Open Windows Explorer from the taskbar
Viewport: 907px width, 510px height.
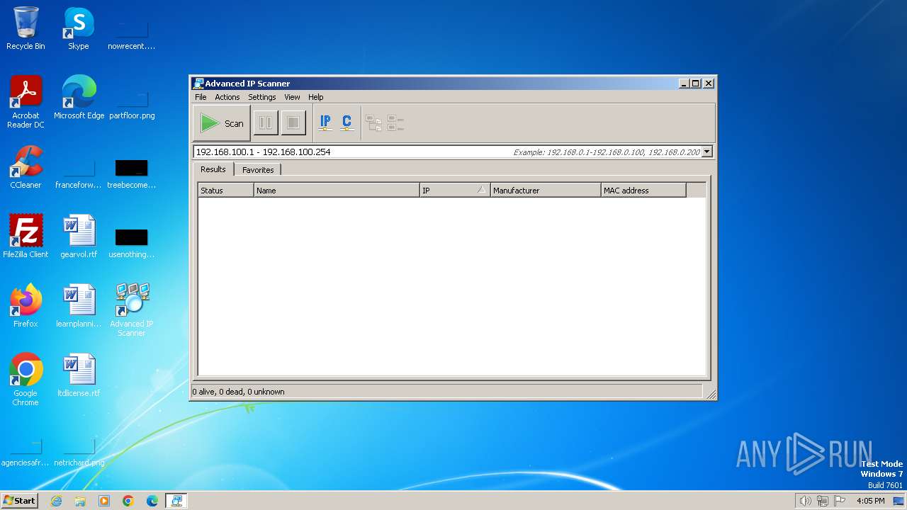80,501
